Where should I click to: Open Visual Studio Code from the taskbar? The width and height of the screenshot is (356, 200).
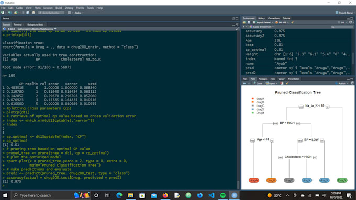point(212,195)
